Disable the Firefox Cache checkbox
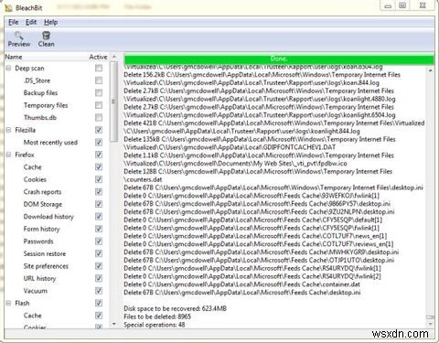The image size is (439, 343). 99,166
